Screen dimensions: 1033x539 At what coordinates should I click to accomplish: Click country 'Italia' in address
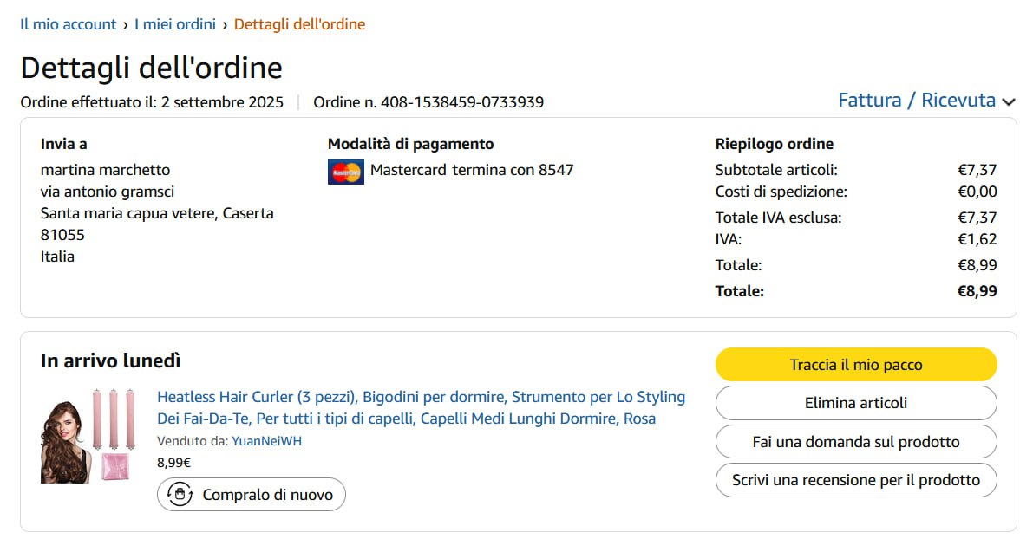pos(57,257)
